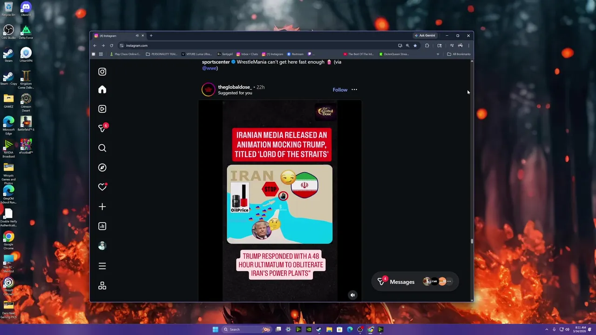Open Play Chess Online bookmark
The height and width of the screenshot is (335, 596).
(x=125, y=54)
